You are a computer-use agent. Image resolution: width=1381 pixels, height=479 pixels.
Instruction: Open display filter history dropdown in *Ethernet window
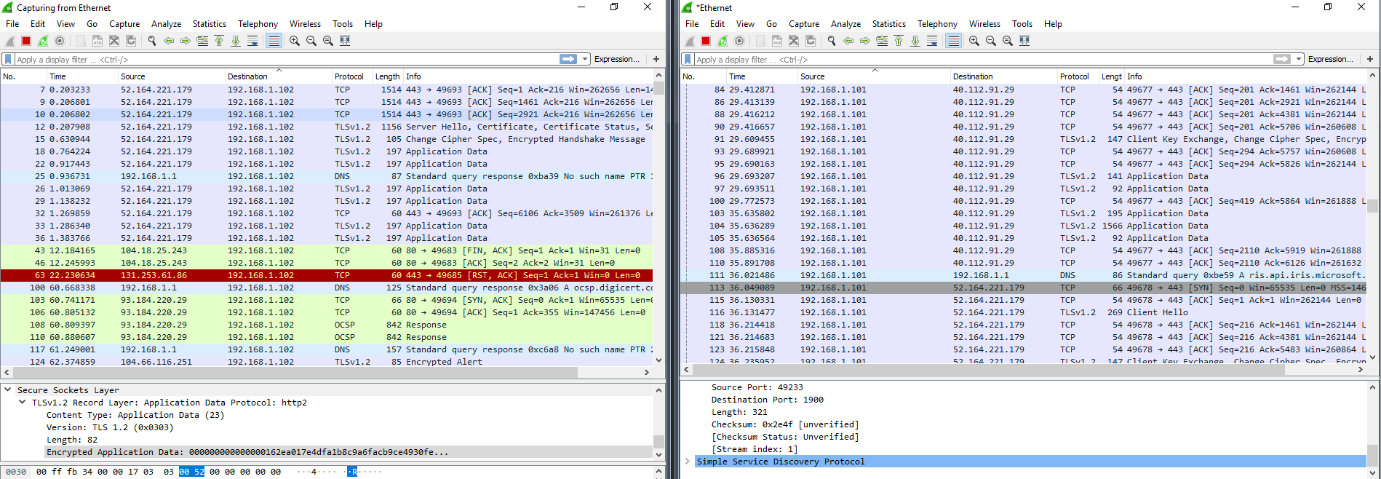tap(1299, 59)
